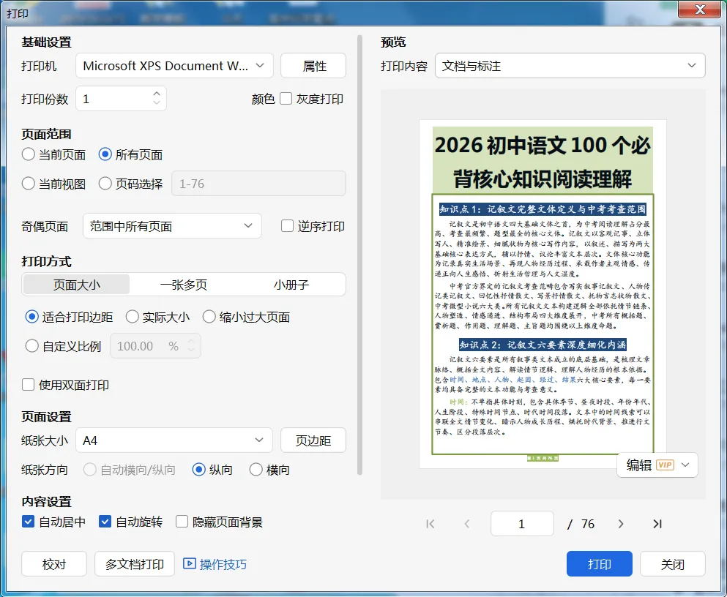Viewport: 727px width, 597px height.
Task: Click the settings panel vertical scrollbar
Action: point(359,255)
